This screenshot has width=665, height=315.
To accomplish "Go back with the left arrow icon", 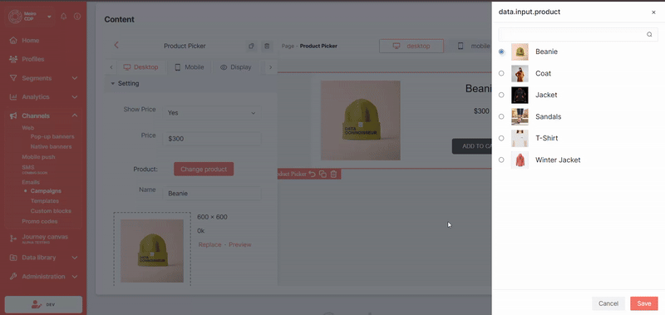I will (x=116, y=46).
